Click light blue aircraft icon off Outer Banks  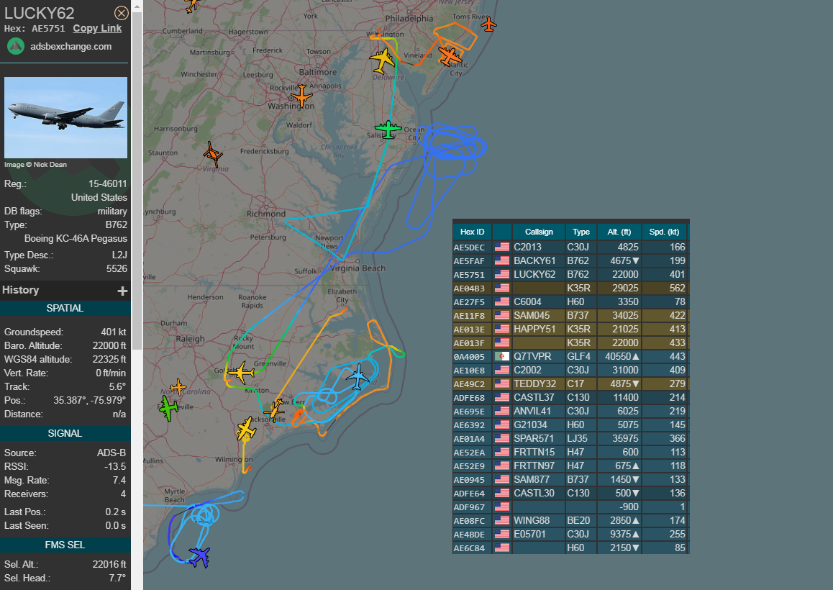click(358, 376)
